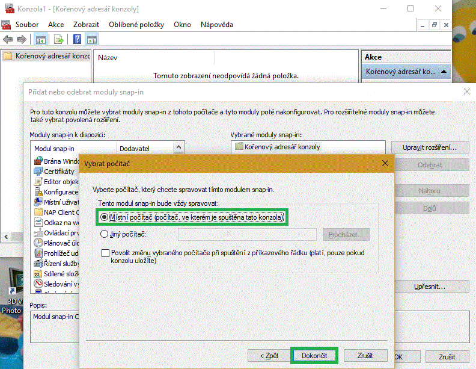Select the Certifikáty snap-in icon
The height and width of the screenshot is (369, 476).
click(38, 172)
